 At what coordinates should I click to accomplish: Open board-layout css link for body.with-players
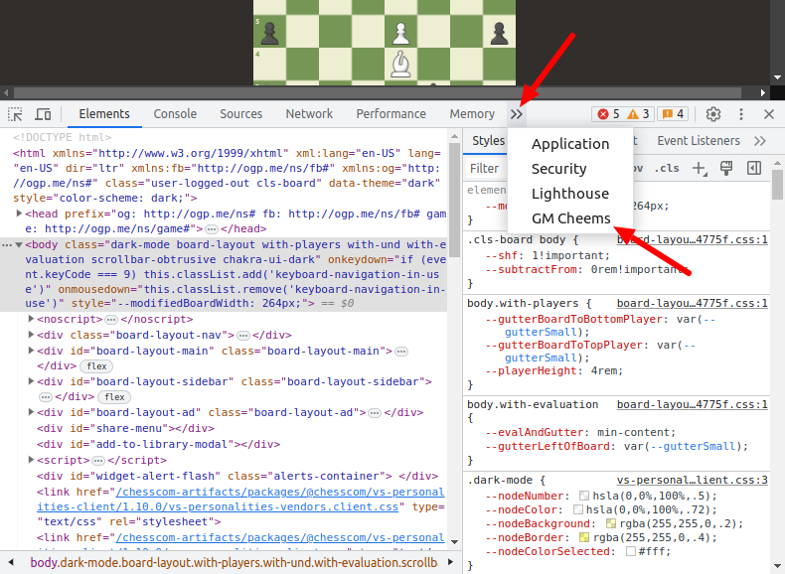(692, 304)
